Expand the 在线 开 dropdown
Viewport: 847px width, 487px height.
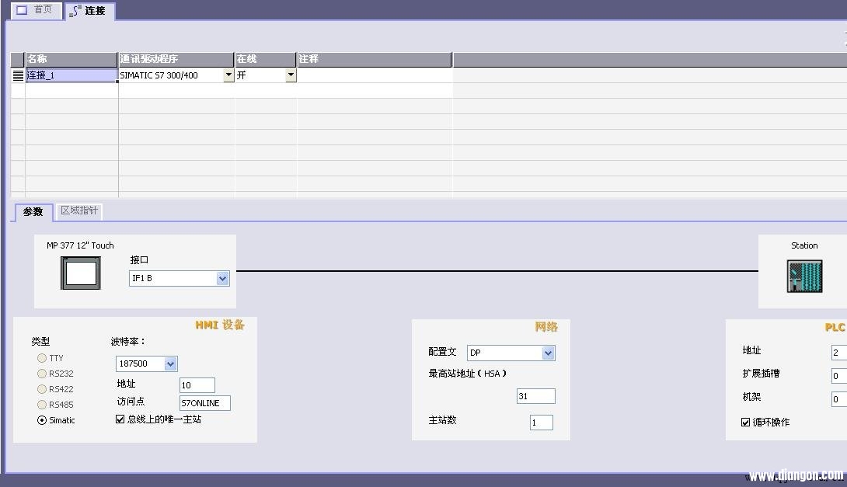291,75
